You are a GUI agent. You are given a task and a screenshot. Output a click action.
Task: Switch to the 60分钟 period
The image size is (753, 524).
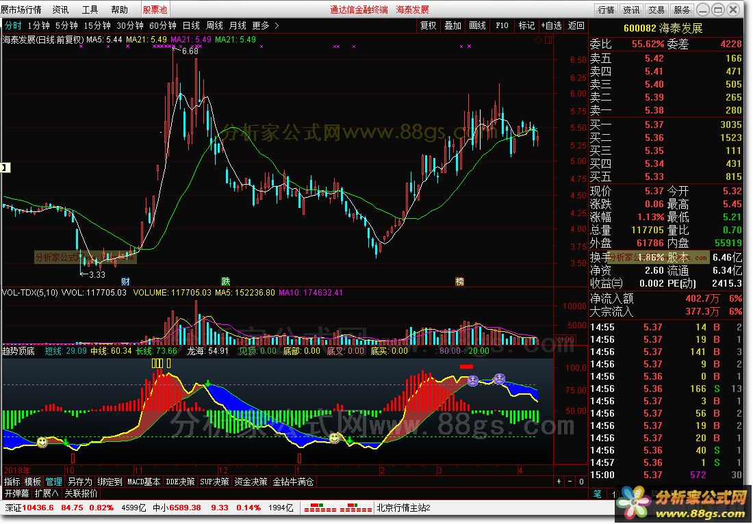coord(162,25)
